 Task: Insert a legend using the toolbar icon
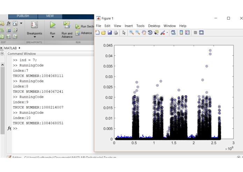point(187,32)
